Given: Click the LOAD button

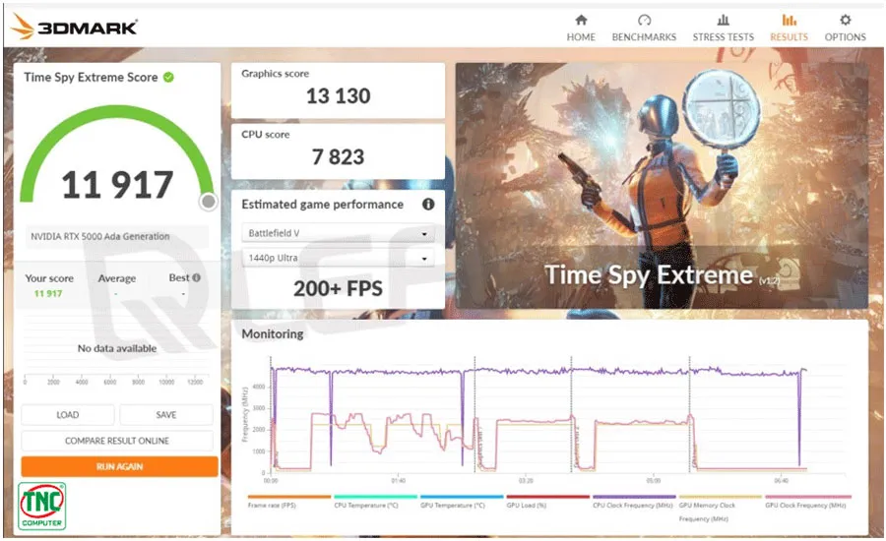Looking at the screenshot, I should (x=68, y=414).
